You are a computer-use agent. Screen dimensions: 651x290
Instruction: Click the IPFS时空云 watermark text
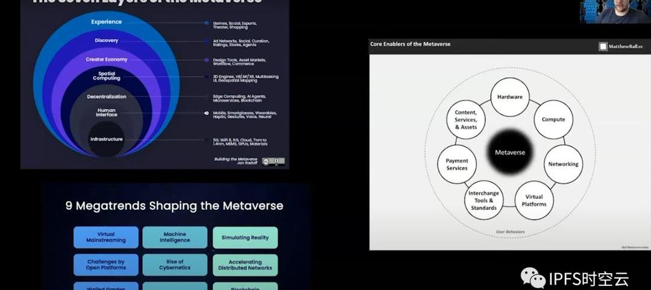(x=588, y=279)
